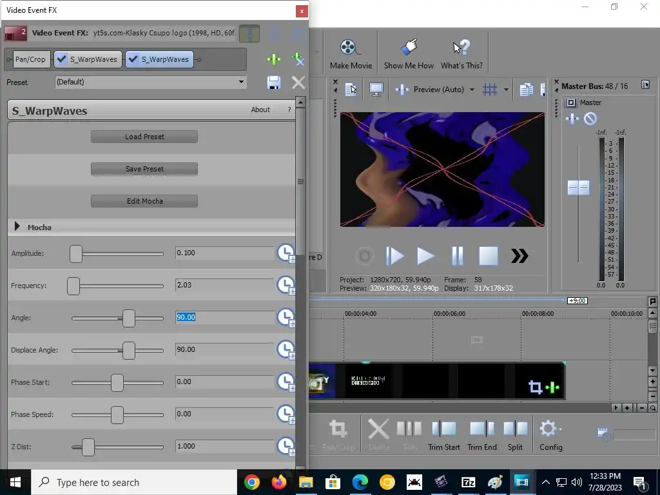Click Preview on External Monitor icon
The width and height of the screenshot is (660, 495).
(x=376, y=89)
